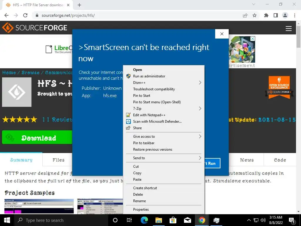Select Restore previous versions

pos(164,149)
